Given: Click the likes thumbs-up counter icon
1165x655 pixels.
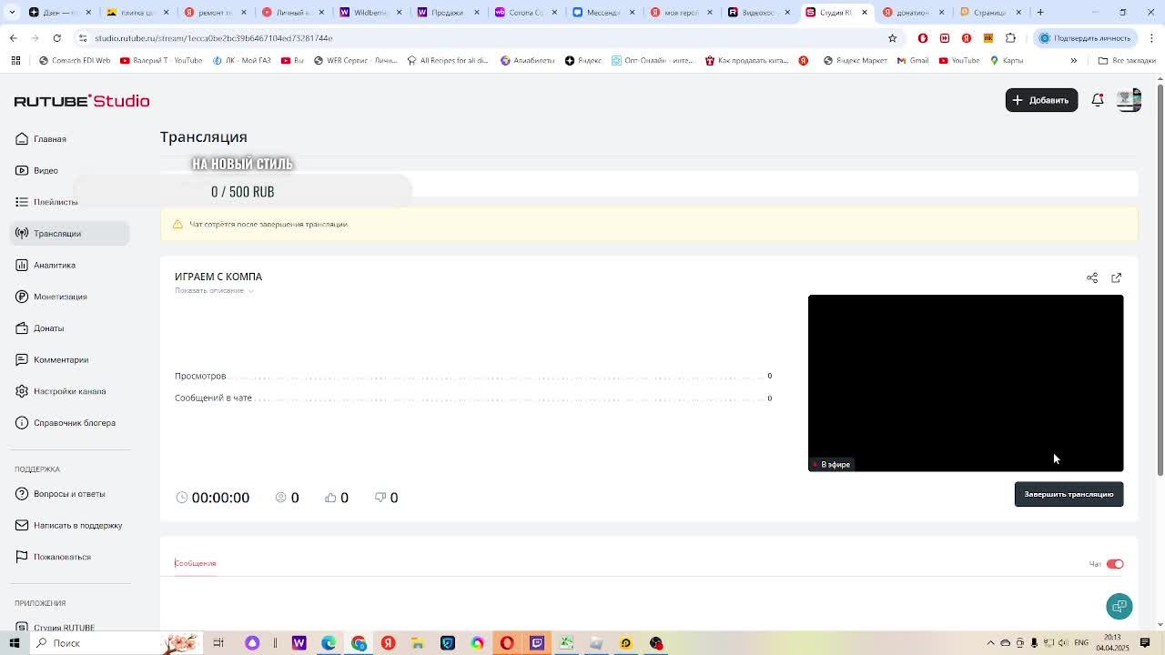Looking at the screenshot, I should pos(330,498).
